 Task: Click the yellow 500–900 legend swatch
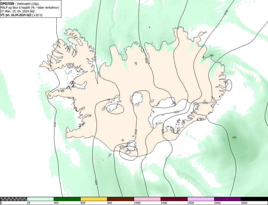94,199
